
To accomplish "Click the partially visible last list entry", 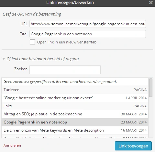I will pos(75,136).
